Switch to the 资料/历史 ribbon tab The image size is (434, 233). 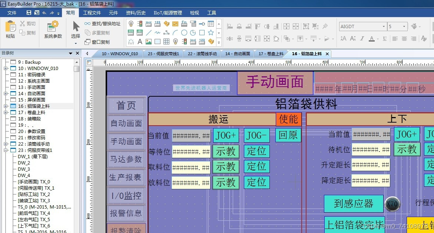pyautogui.click(x=136, y=13)
